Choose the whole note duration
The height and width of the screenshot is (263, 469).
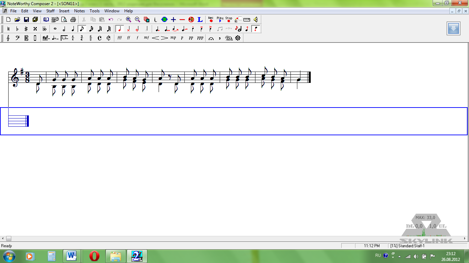[55, 29]
